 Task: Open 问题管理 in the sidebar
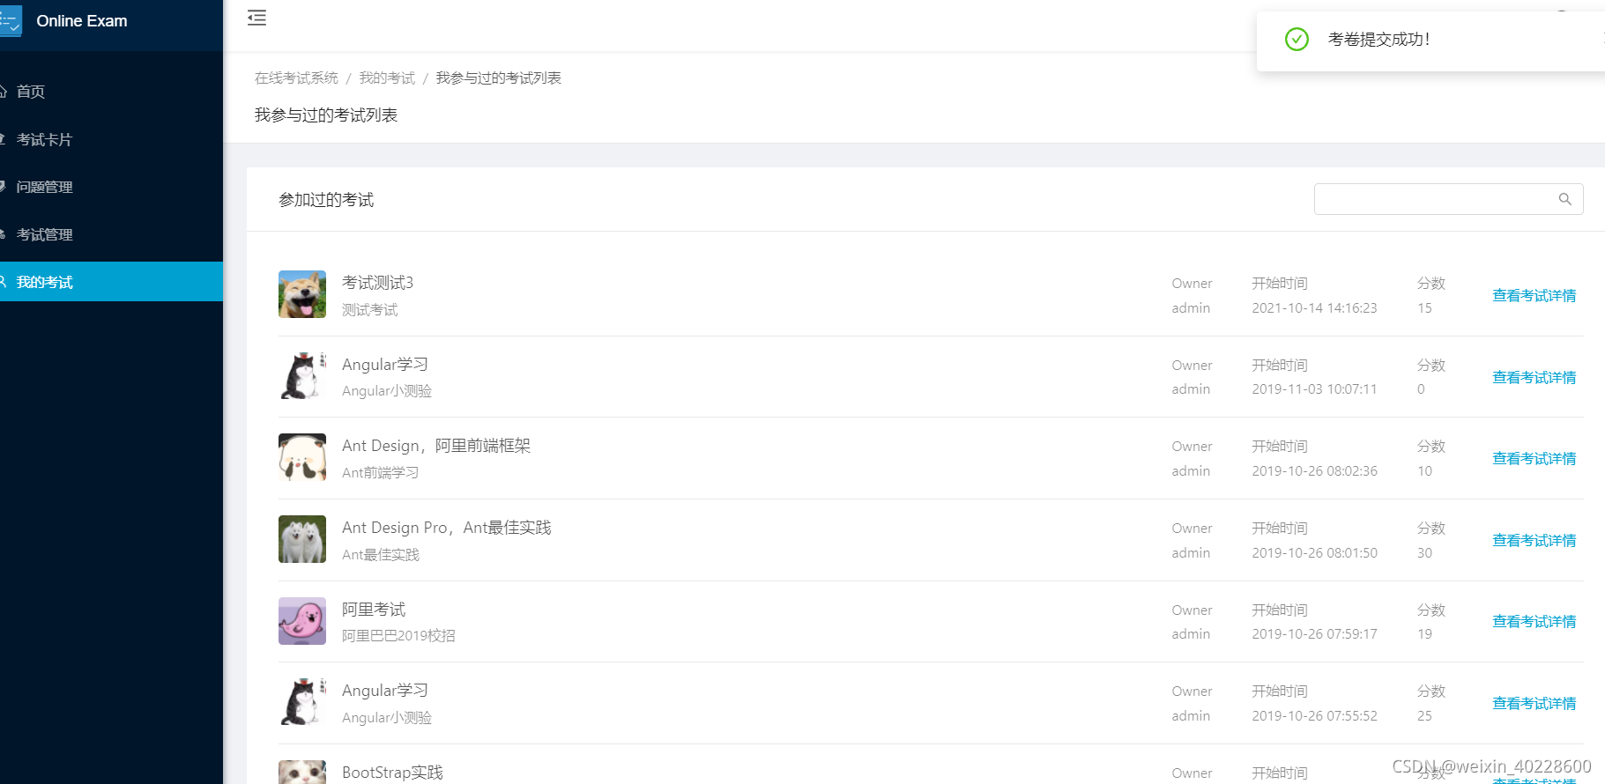click(44, 187)
